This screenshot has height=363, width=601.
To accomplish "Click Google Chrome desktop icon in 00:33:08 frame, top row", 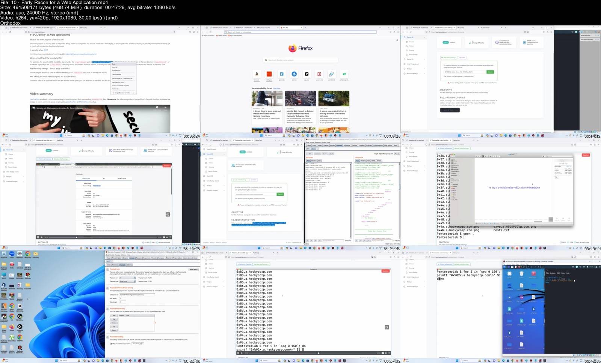I will (x=28, y=254).
